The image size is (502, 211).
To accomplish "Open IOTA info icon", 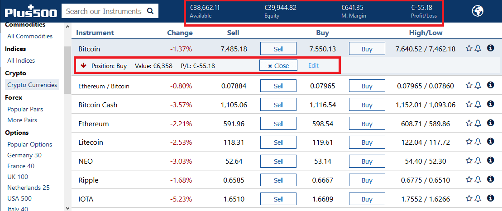I will [490, 198].
